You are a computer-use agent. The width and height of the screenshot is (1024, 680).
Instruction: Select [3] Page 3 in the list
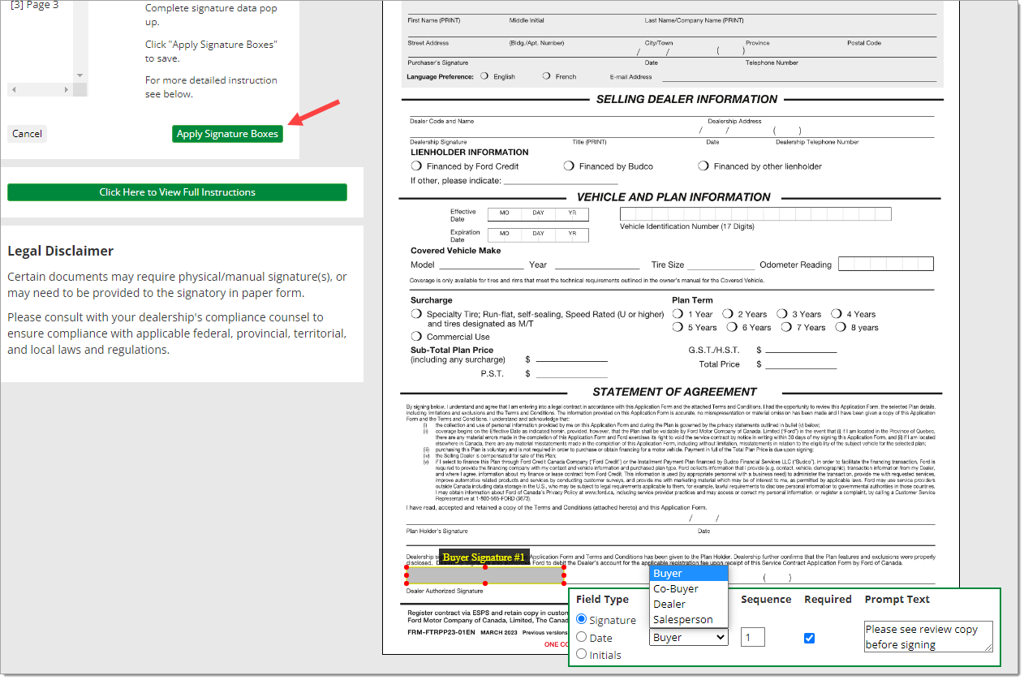pos(34,5)
